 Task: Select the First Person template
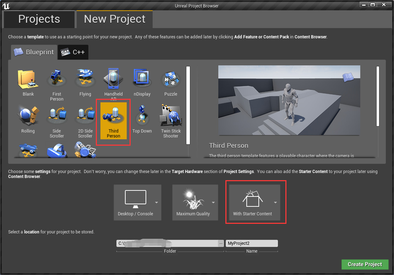(x=56, y=84)
